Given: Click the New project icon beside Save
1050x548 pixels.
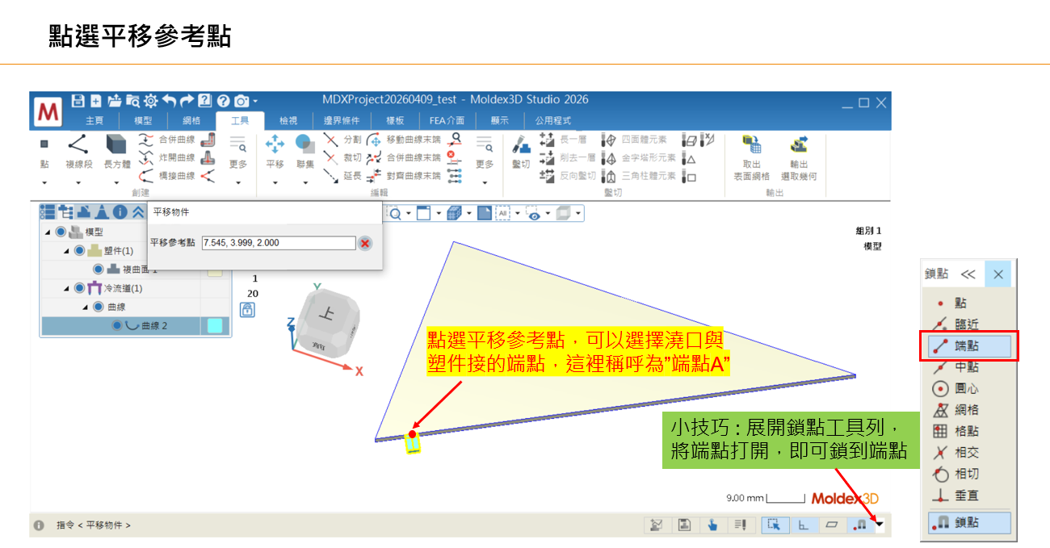Looking at the screenshot, I should (95, 101).
